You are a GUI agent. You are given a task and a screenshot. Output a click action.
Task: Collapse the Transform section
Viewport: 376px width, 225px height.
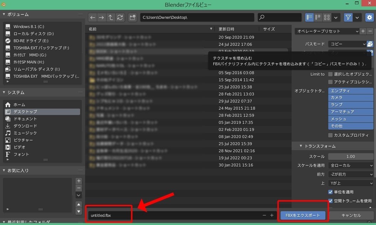[x=301, y=146]
